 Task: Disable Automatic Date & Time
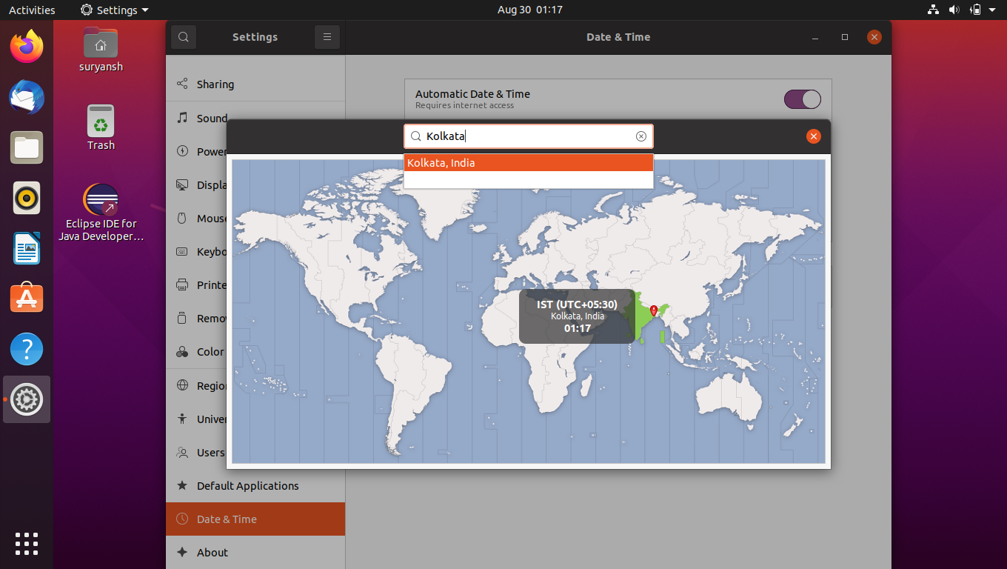[802, 99]
